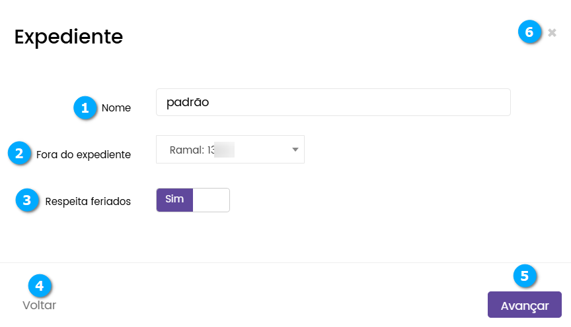The width and height of the screenshot is (571, 327).
Task: Click the purple Sim side of the toggle
Action: (x=174, y=200)
